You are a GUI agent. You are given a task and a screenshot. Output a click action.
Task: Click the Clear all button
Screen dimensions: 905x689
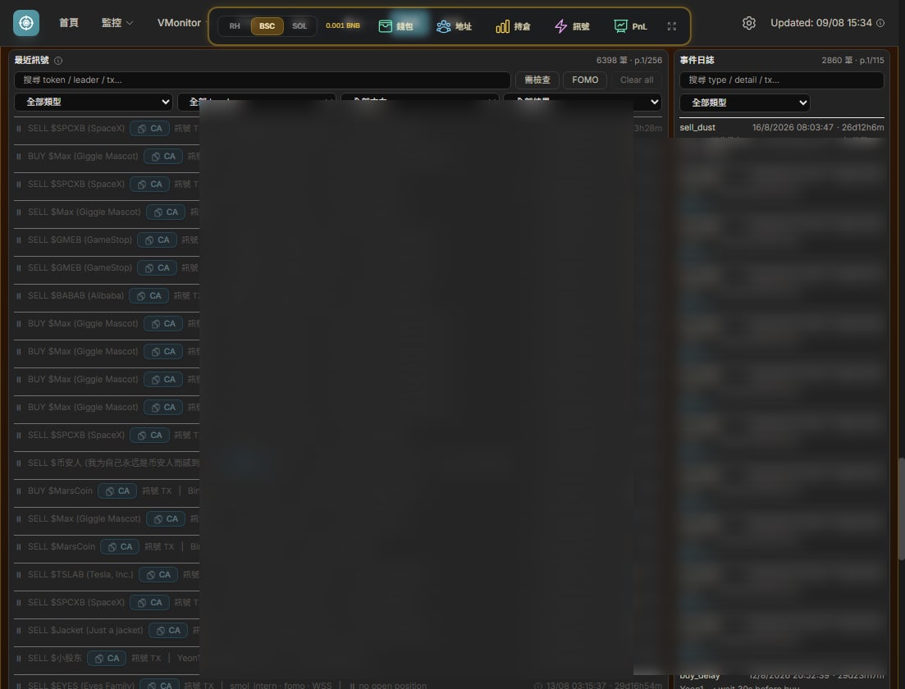pyautogui.click(x=637, y=80)
